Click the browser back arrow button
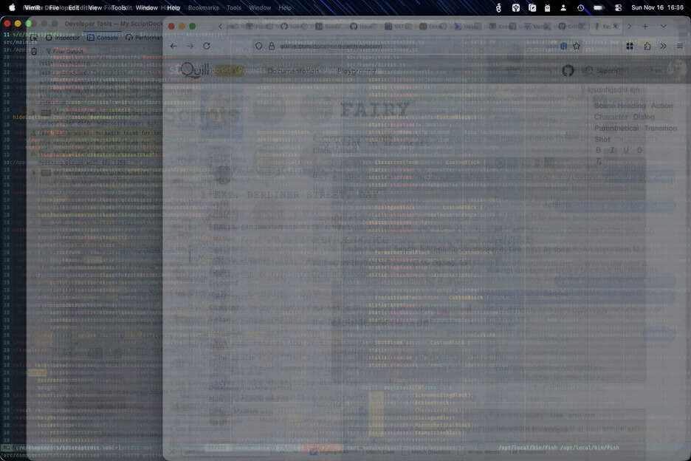This screenshot has width=691, height=461. pyautogui.click(x=173, y=46)
